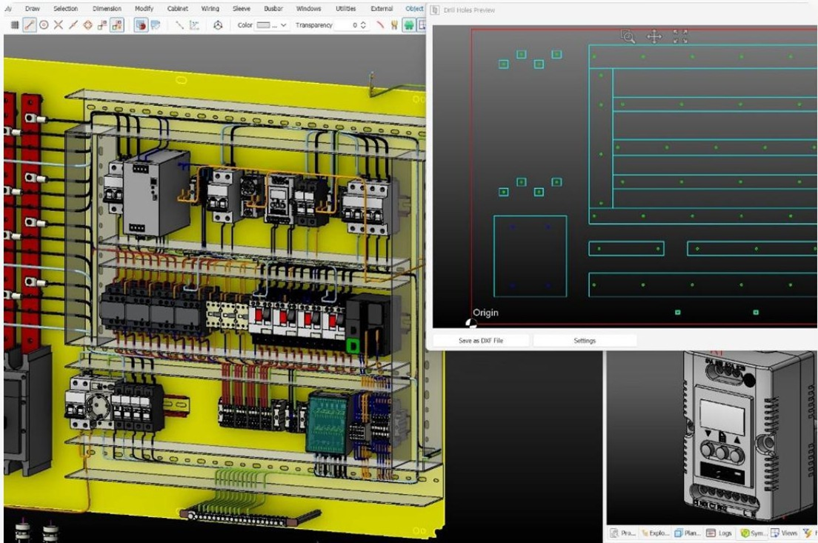The image size is (818, 543).
Task: Click the pan arrows icon in preview
Action: (x=654, y=36)
